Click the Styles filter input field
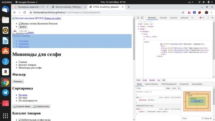The image size is (215, 121). click(150, 88)
